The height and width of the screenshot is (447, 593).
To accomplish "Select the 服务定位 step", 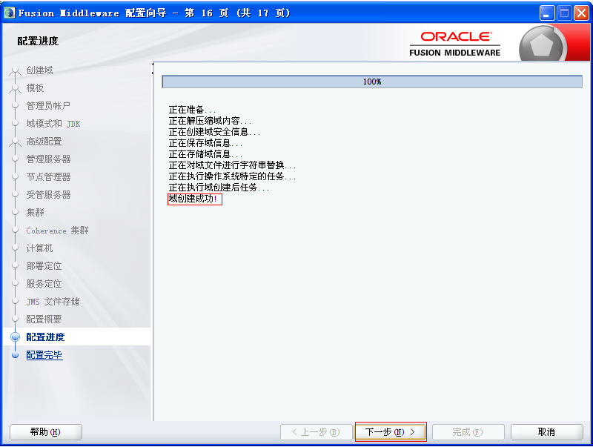I will point(44,283).
